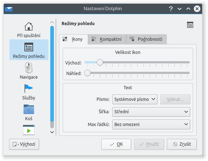This screenshot has width=208, height=161.
Task: Minimize the Nastavení Dolphin window
Action: point(180,9)
